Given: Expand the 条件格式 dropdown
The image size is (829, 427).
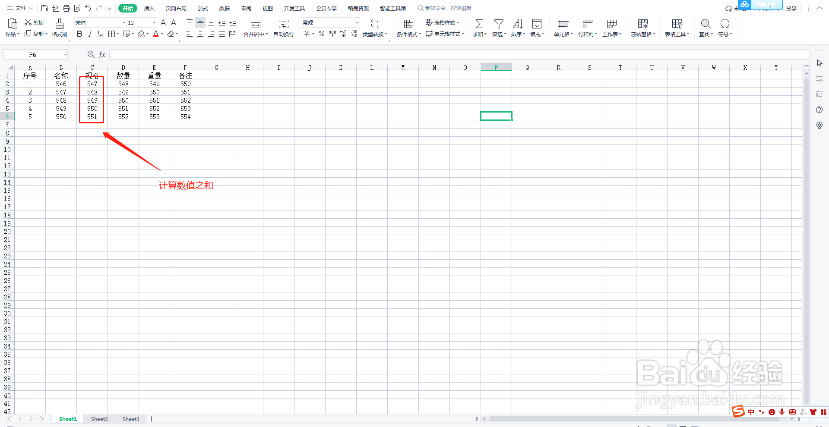Looking at the screenshot, I should (x=420, y=34).
